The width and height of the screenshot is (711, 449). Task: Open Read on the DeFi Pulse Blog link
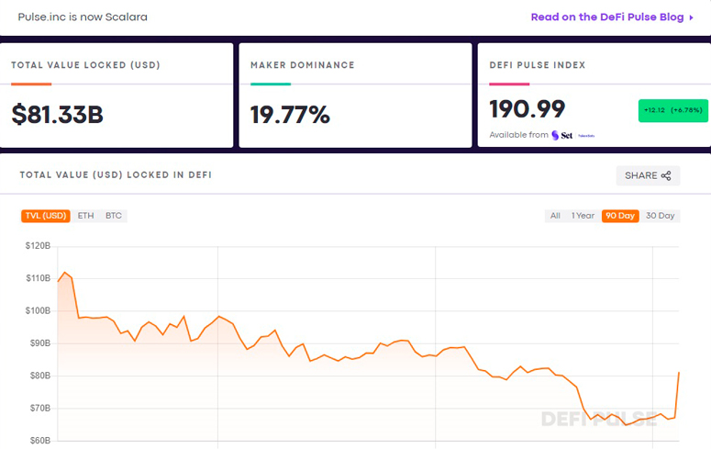[607, 17]
